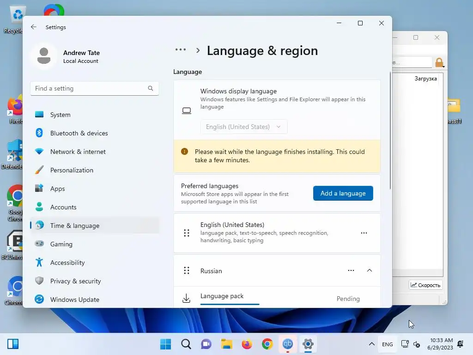
Task: Grab the English (United States) drag handle
Action: pos(187,233)
